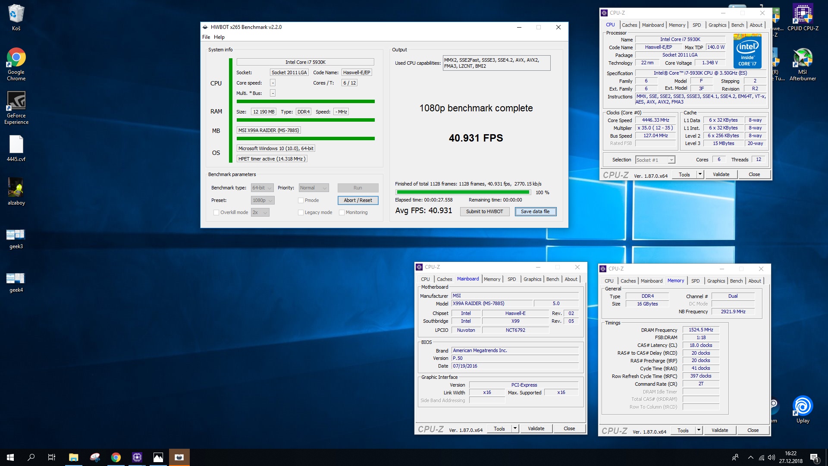The height and width of the screenshot is (466, 828).
Task: Open the Windows Start menu
Action: coord(10,457)
